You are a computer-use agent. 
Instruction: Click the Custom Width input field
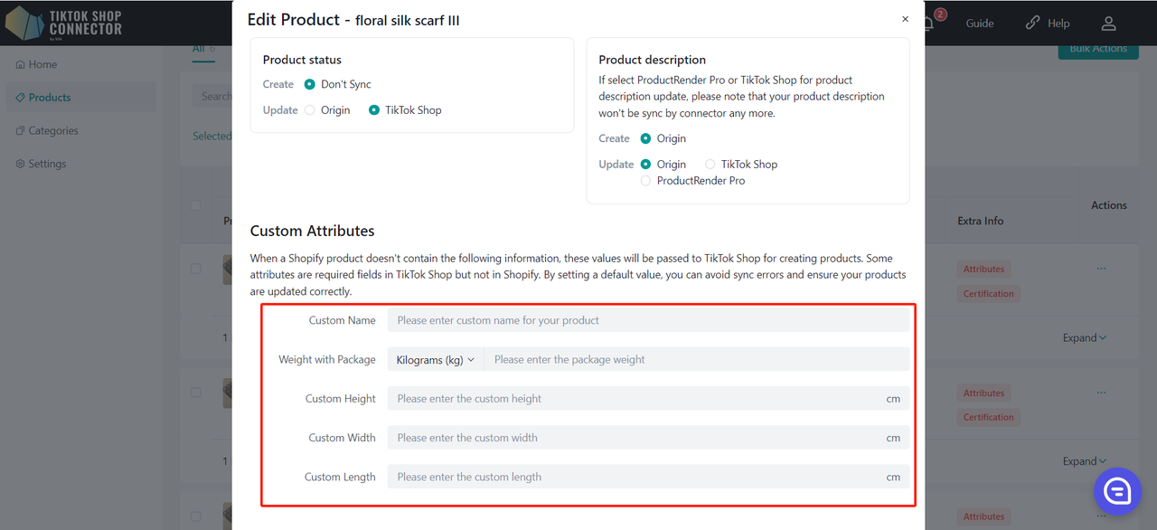(648, 438)
